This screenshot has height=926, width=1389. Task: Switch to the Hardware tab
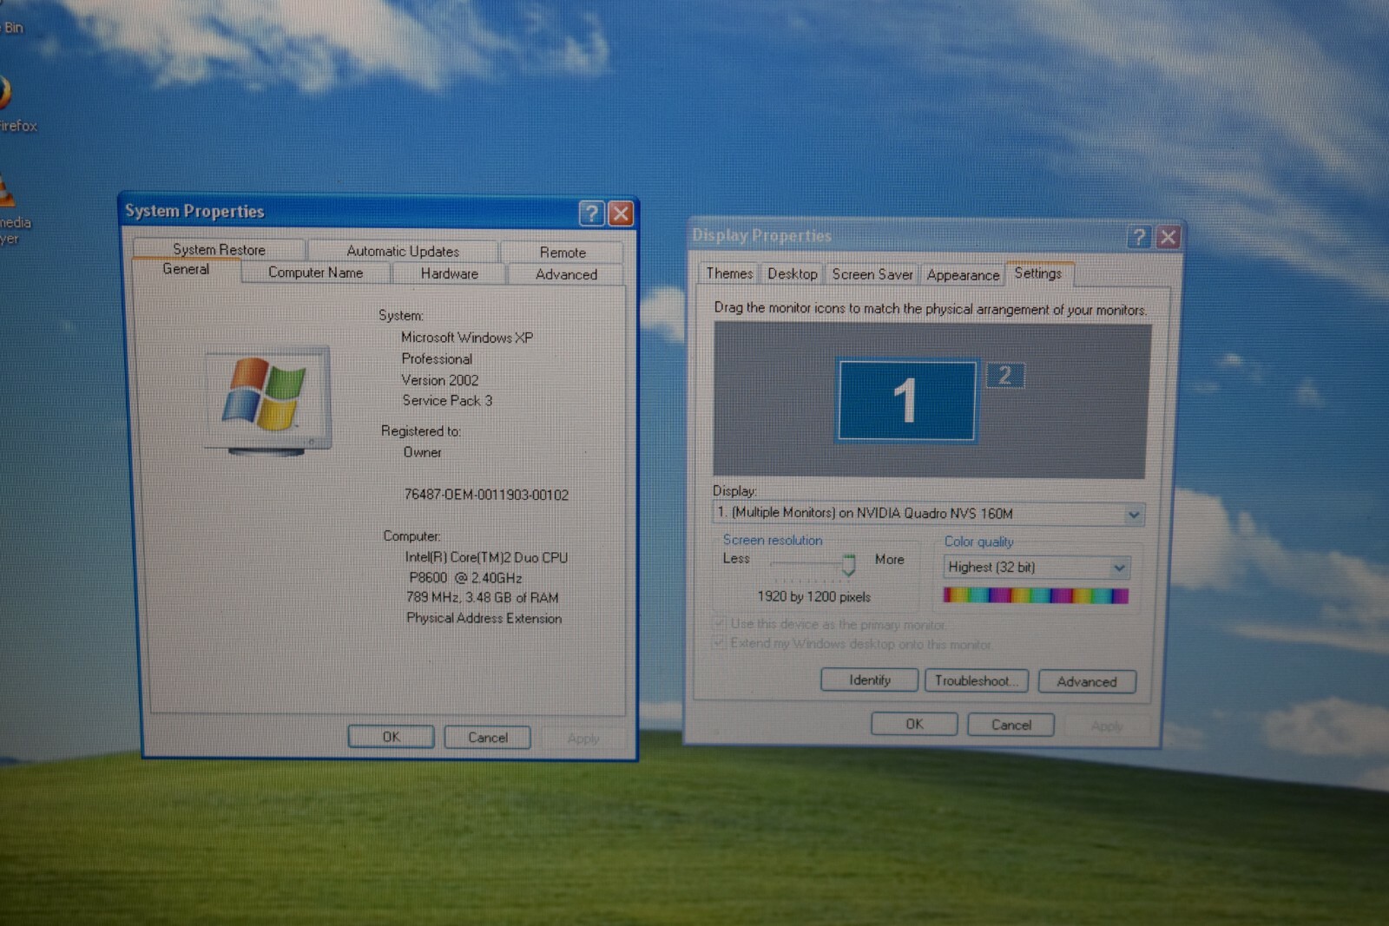point(450,273)
